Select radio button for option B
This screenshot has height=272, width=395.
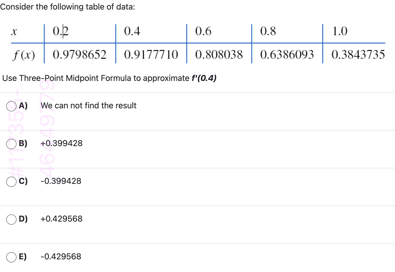[x=11, y=143]
